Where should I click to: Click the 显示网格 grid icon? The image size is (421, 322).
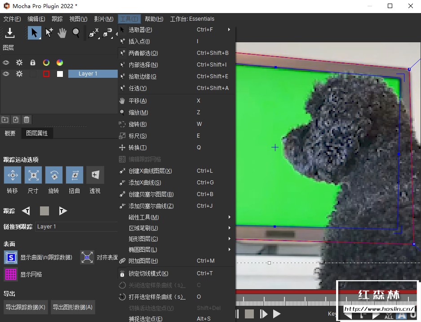[10, 274]
